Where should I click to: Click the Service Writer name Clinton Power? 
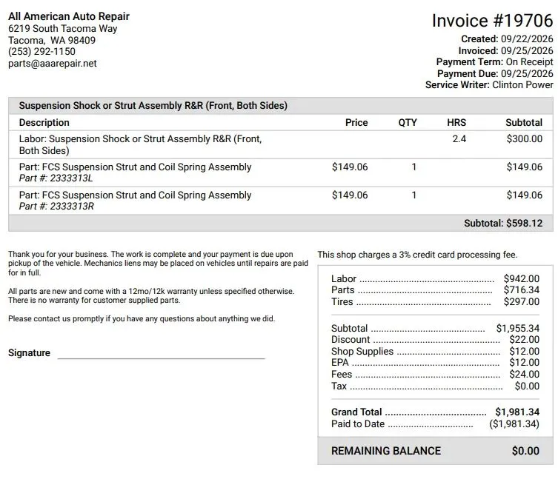point(522,85)
